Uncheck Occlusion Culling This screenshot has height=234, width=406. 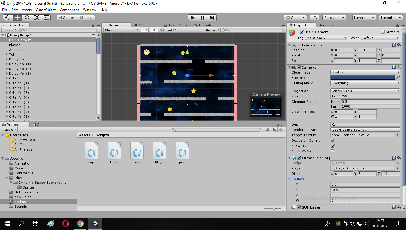pos(333,140)
